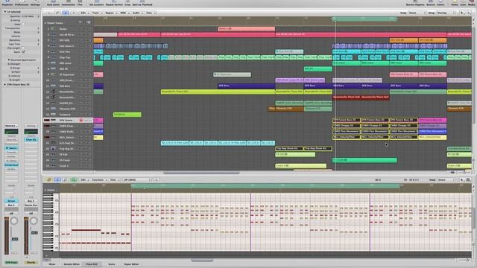Click the link icon in the Arrange toolbar
Image resolution: width=477 pixels, height=268 pixels.
57,13
